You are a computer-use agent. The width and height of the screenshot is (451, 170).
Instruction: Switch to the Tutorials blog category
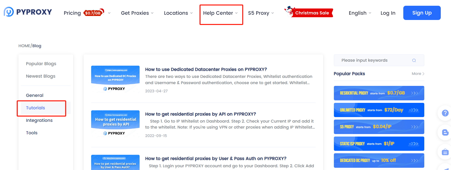pyautogui.click(x=35, y=108)
